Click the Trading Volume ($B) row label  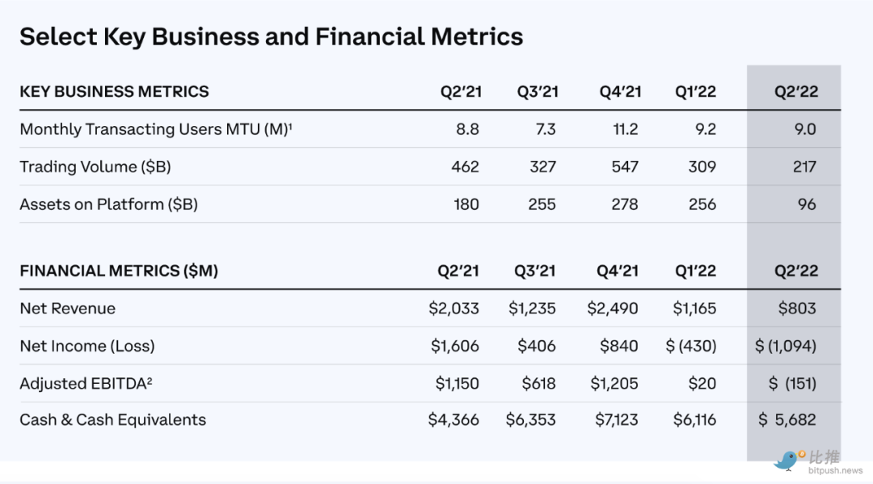coord(95,166)
